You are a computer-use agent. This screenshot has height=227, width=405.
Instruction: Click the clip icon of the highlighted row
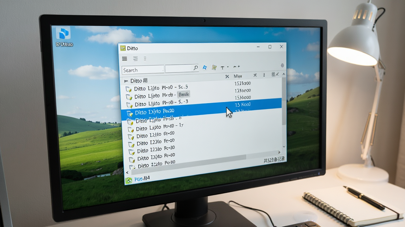point(130,113)
